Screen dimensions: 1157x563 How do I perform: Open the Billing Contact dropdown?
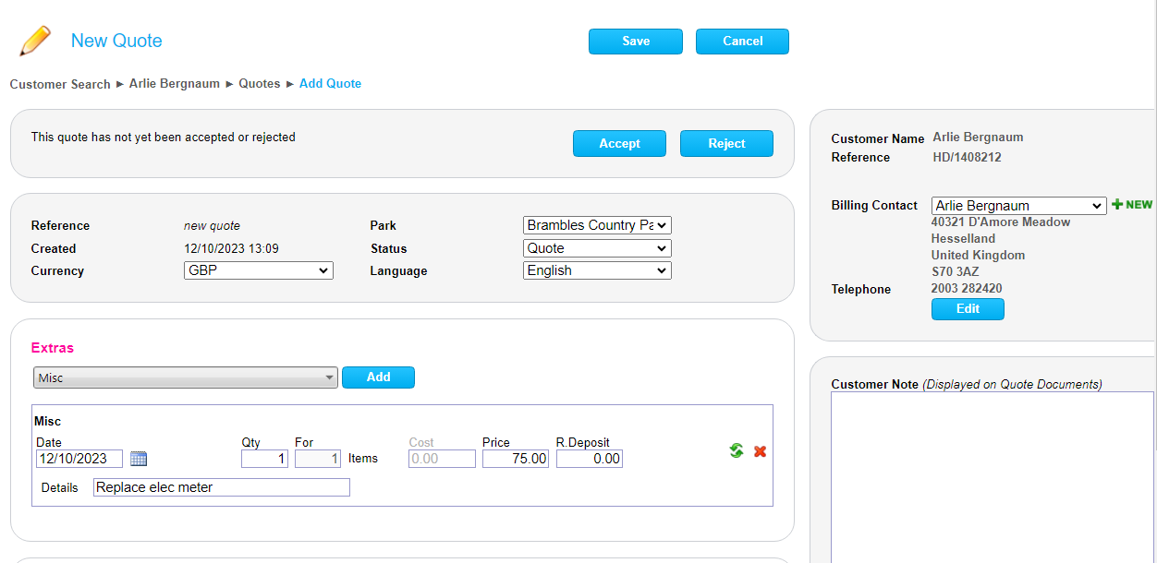tap(1018, 206)
